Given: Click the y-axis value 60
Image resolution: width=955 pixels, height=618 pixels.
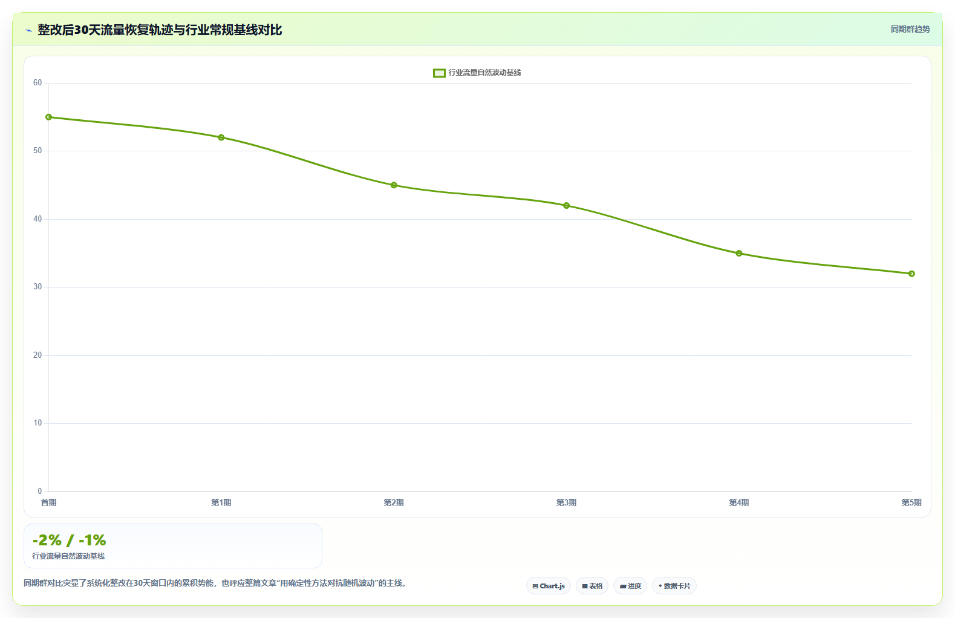Looking at the screenshot, I should tap(37, 83).
